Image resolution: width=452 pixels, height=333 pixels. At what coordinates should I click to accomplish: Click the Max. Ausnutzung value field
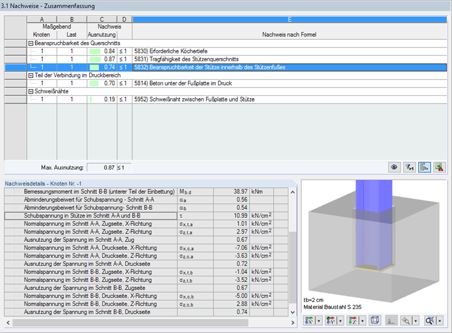(x=102, y=168)
